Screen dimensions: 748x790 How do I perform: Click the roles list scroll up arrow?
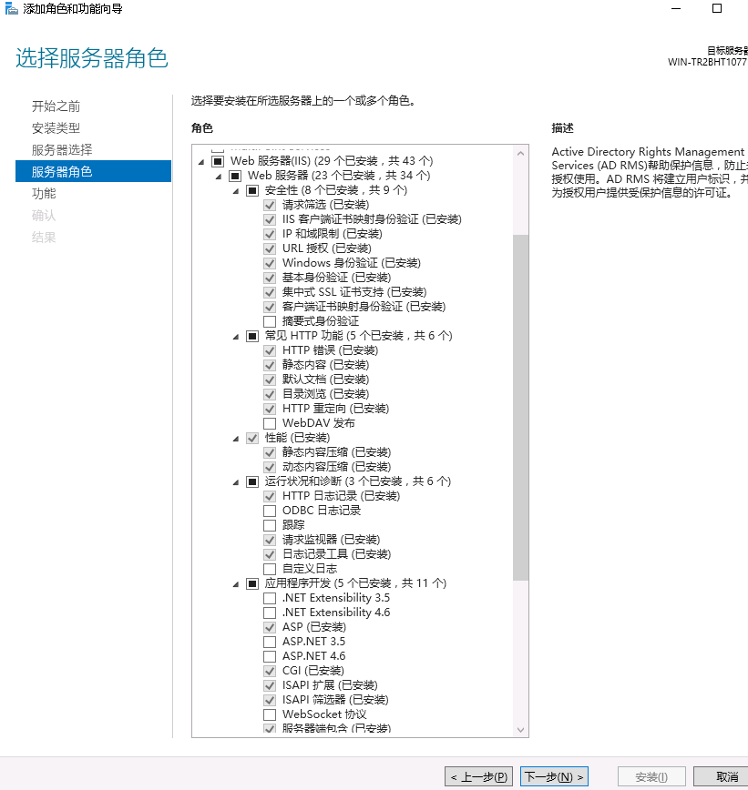pyautogui.click(x=520, y=153)
